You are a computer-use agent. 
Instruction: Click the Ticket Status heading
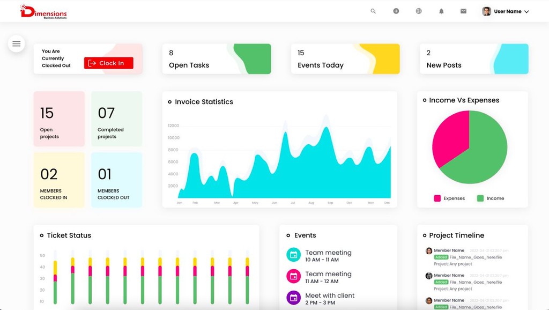(x=69, y=235)
